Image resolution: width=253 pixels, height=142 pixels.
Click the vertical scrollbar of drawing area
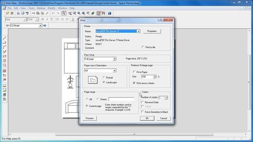pos(249,82)
